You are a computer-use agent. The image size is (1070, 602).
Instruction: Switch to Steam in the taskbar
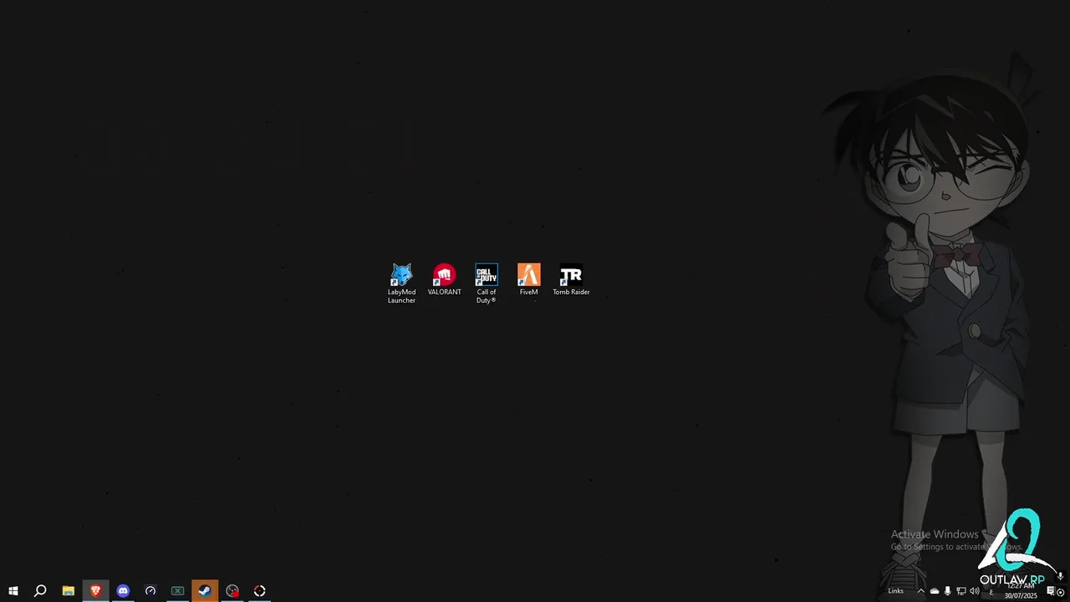205,591
